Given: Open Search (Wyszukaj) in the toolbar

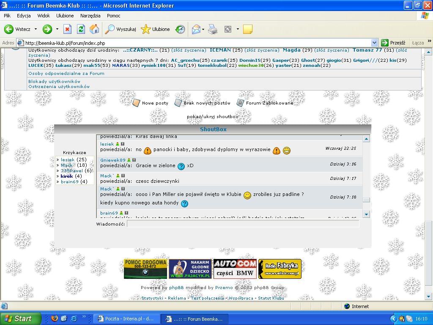Looking at the screenshot, I should [121, 29].
